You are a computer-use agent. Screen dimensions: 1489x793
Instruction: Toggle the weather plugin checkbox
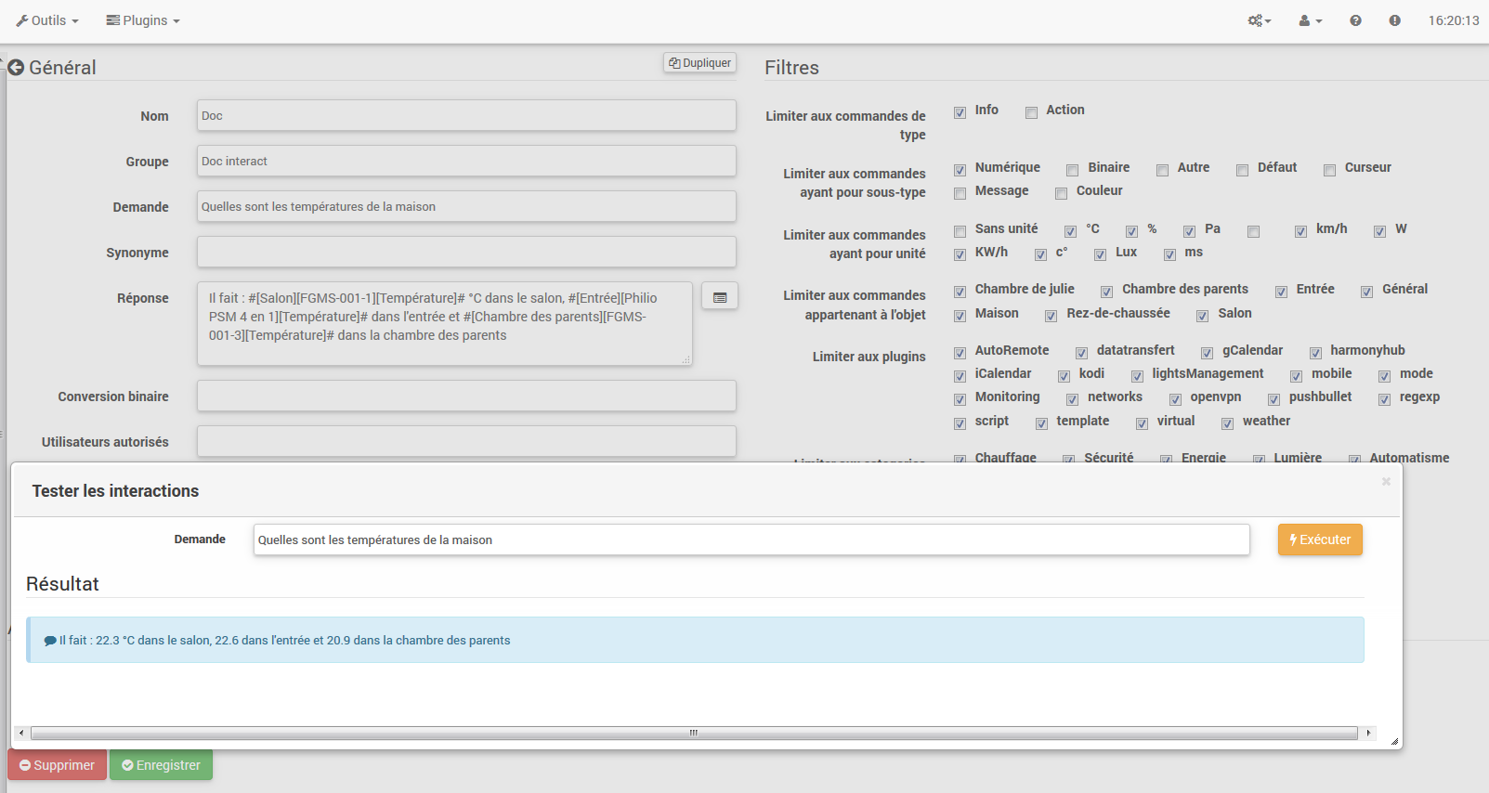(1227, 423)
